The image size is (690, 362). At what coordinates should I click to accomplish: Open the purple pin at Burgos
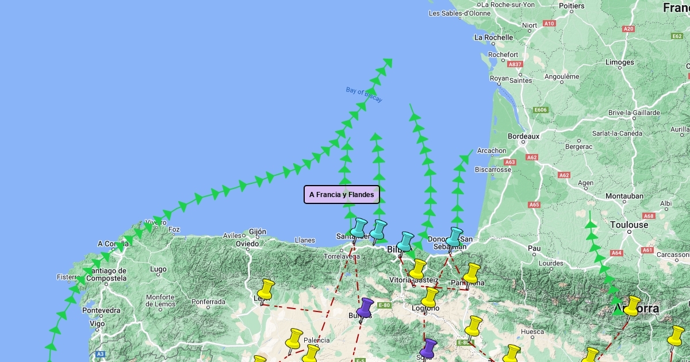coord(365,310)
